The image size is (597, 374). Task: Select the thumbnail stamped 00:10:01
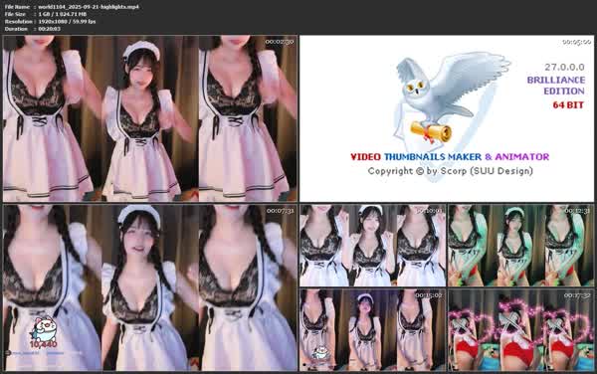coord(372,246)
